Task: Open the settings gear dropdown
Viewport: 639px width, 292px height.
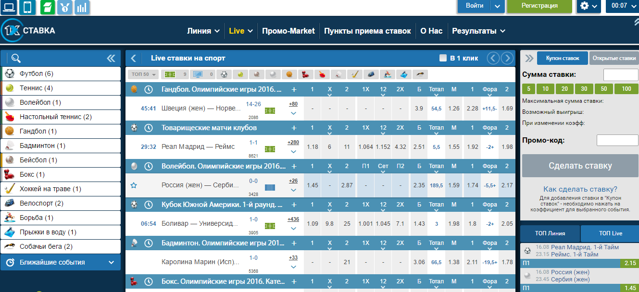Action: tap(589, 6)
